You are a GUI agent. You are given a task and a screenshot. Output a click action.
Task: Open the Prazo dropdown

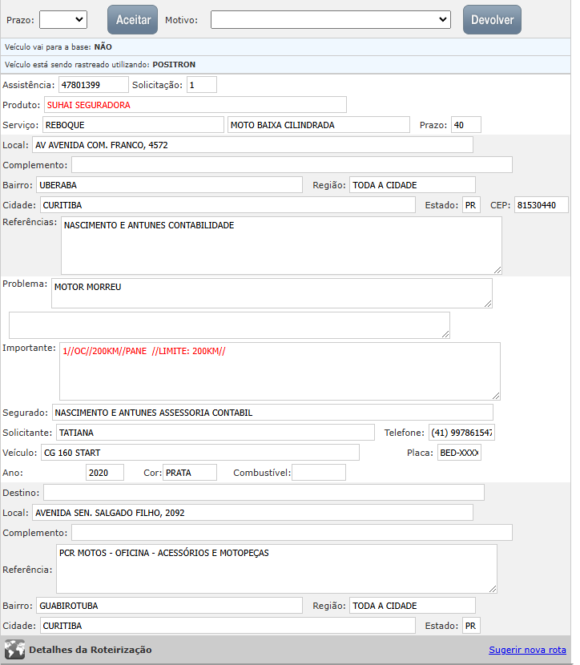(x=62, y=19)
